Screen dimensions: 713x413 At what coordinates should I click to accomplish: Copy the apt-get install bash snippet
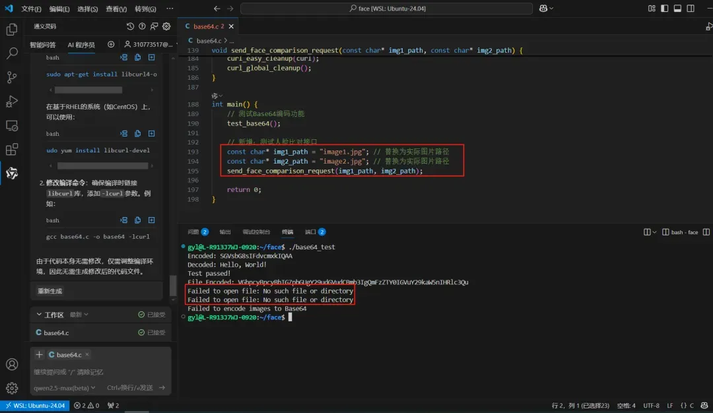coord(138,58)
